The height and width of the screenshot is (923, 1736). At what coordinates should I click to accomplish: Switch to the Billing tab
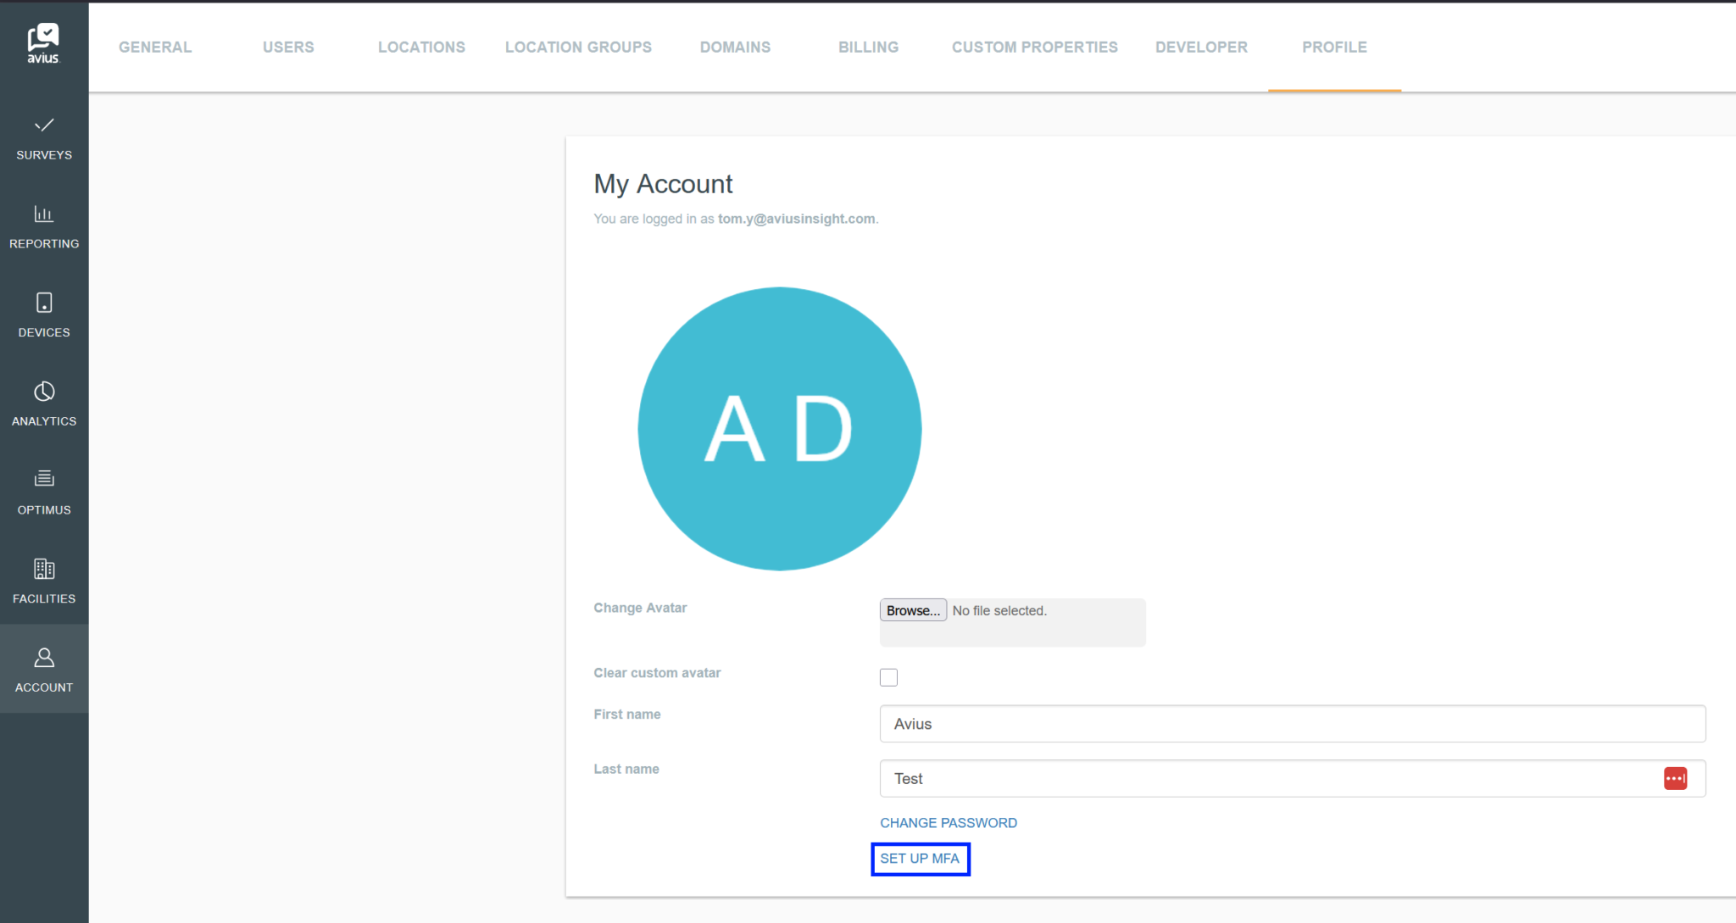(867, 47)
